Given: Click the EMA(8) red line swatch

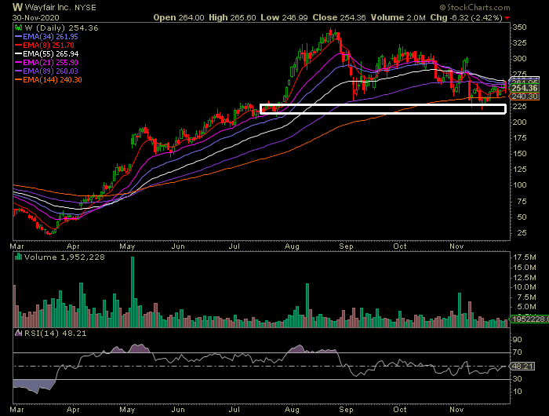Looking at the screenshot, I should pos(19,46).
